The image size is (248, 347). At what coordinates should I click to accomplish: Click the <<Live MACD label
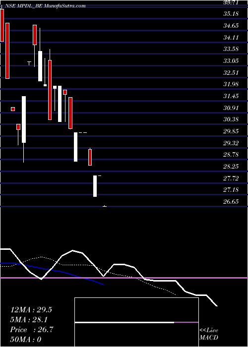(x=209, y=334)
